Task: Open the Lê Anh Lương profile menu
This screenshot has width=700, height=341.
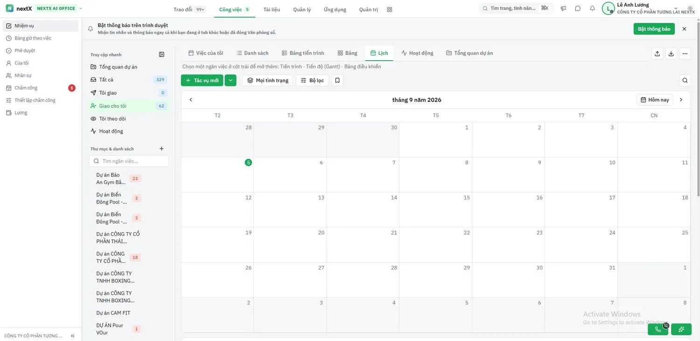Action: [649, 8]
